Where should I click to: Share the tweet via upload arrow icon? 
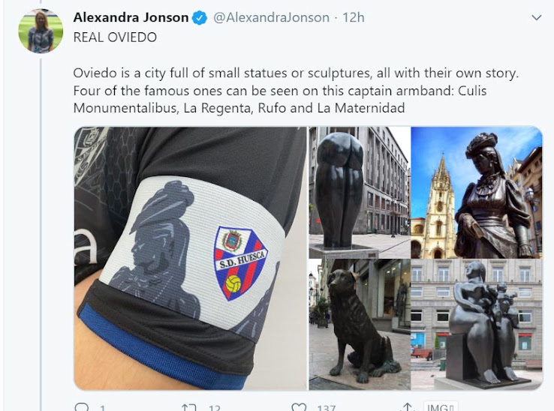pos(408,407)
